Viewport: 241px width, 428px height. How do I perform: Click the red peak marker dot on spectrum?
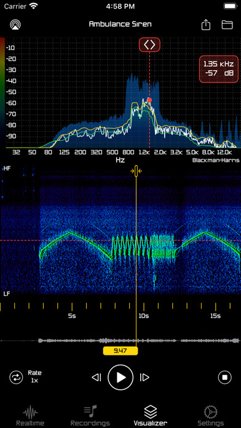(149, 100)
